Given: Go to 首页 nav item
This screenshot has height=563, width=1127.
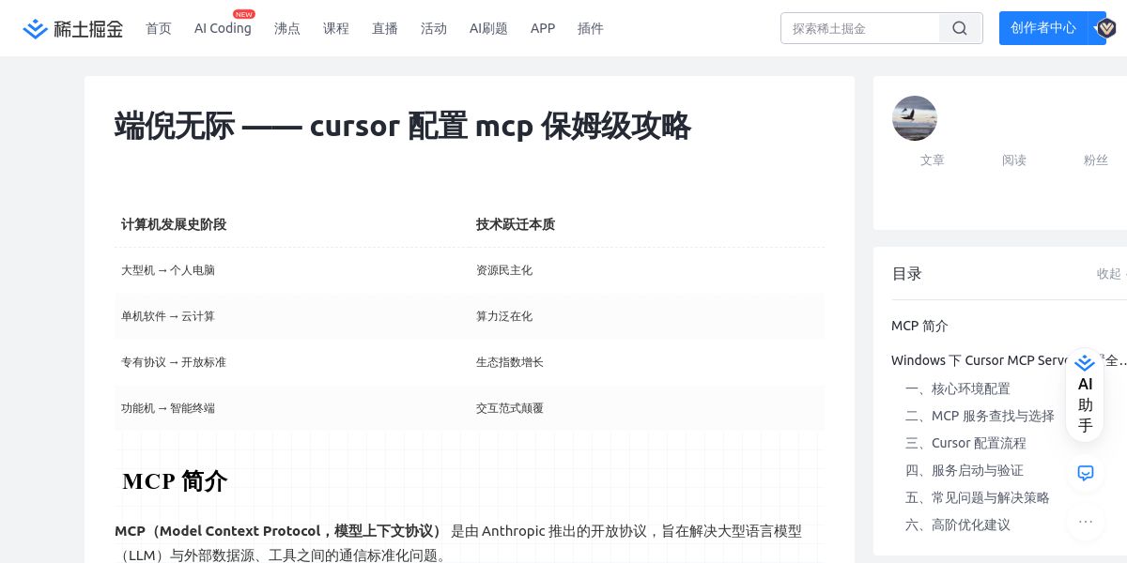Looking at the screenshot, I should coord(159,28).
